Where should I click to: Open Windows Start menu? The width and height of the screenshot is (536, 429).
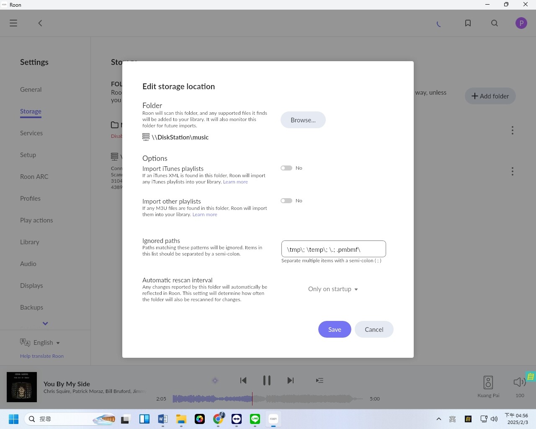[x=13, y=419]
